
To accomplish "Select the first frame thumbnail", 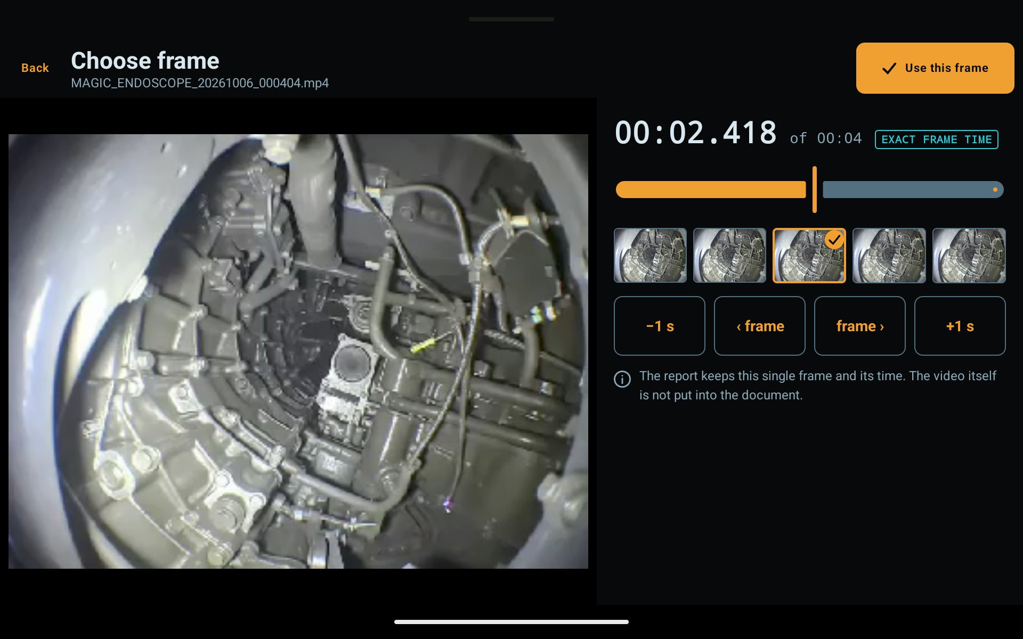I will (x=650, y=256).
